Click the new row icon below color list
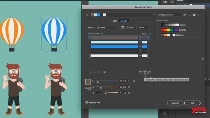Image resolution: width=210 pixels, height=118 pixels. click(x=104, y=72)
